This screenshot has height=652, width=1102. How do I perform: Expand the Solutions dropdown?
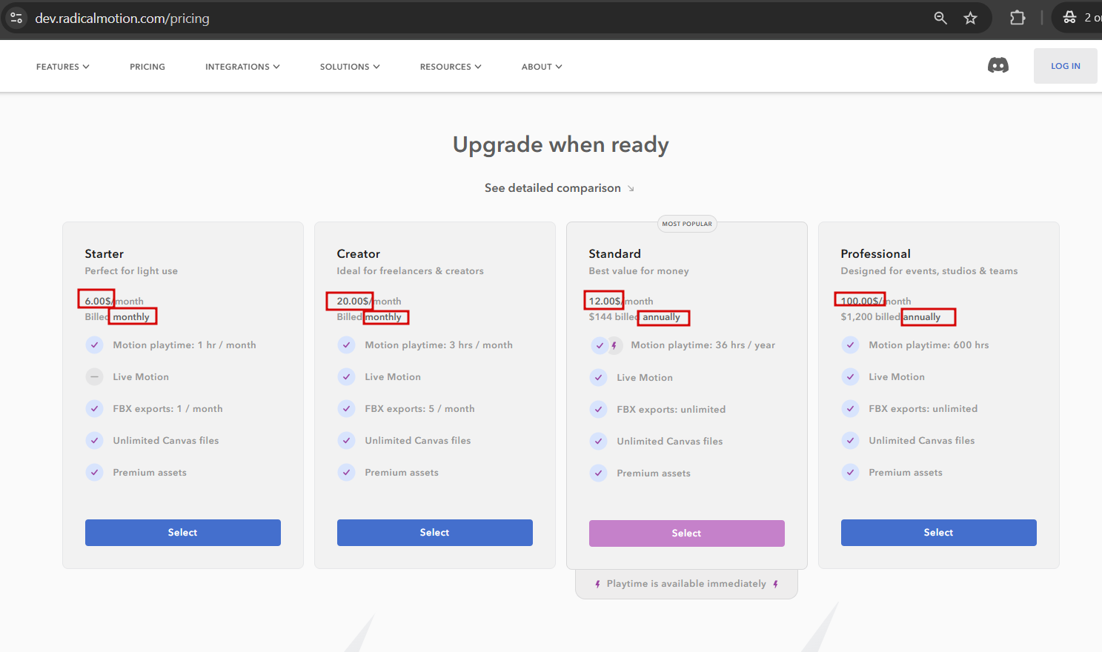350,67
